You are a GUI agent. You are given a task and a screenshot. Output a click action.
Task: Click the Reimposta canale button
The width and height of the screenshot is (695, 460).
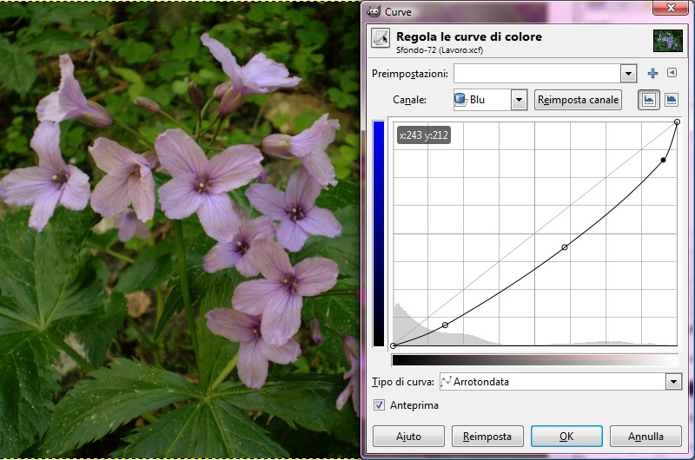(578, 100)
